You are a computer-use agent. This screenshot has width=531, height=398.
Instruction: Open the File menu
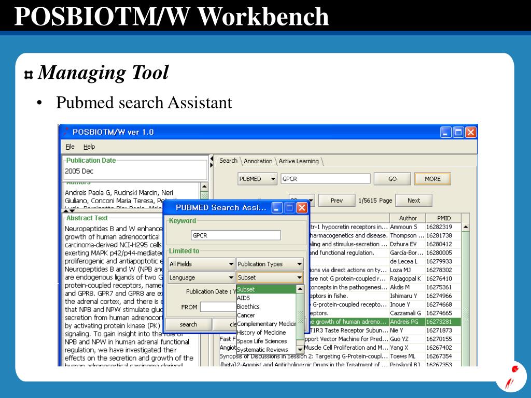pos(70,147)
